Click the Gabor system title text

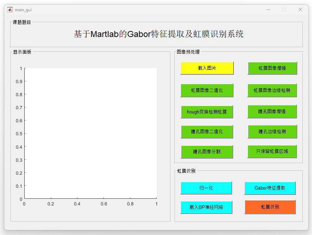click(158, 34)
